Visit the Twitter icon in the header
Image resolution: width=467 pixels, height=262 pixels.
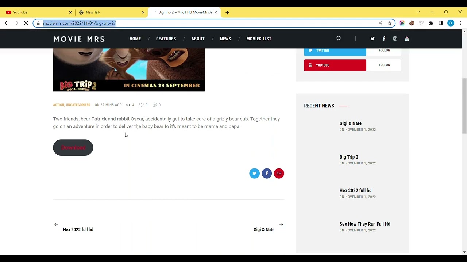tap(373, 39)
